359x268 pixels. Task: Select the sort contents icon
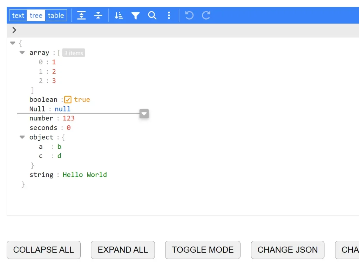click(x=118, y=15)
